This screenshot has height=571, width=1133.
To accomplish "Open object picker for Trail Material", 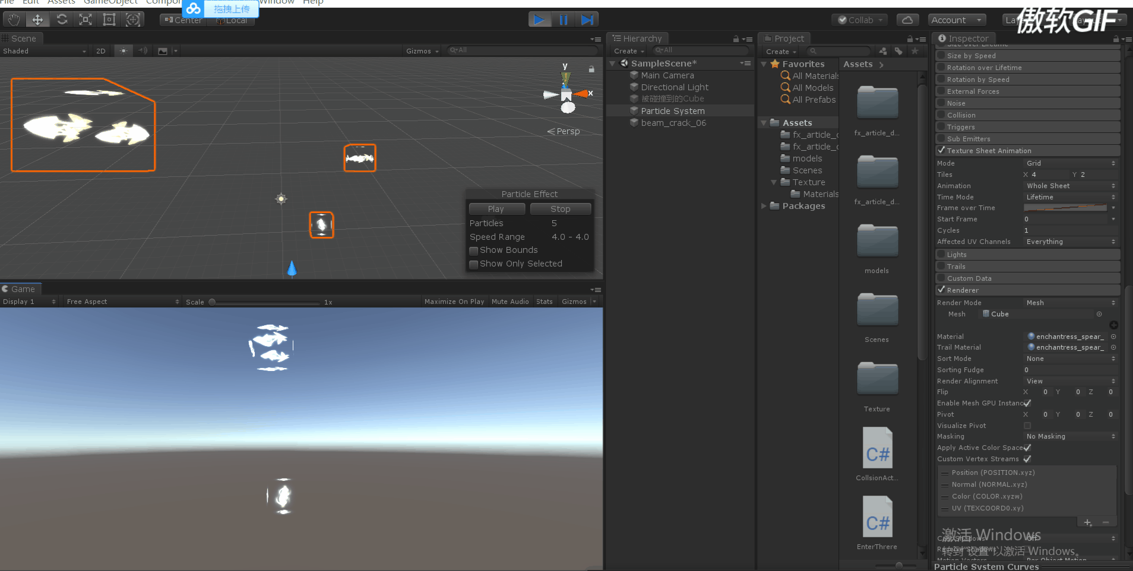I will click(1113, 347).
